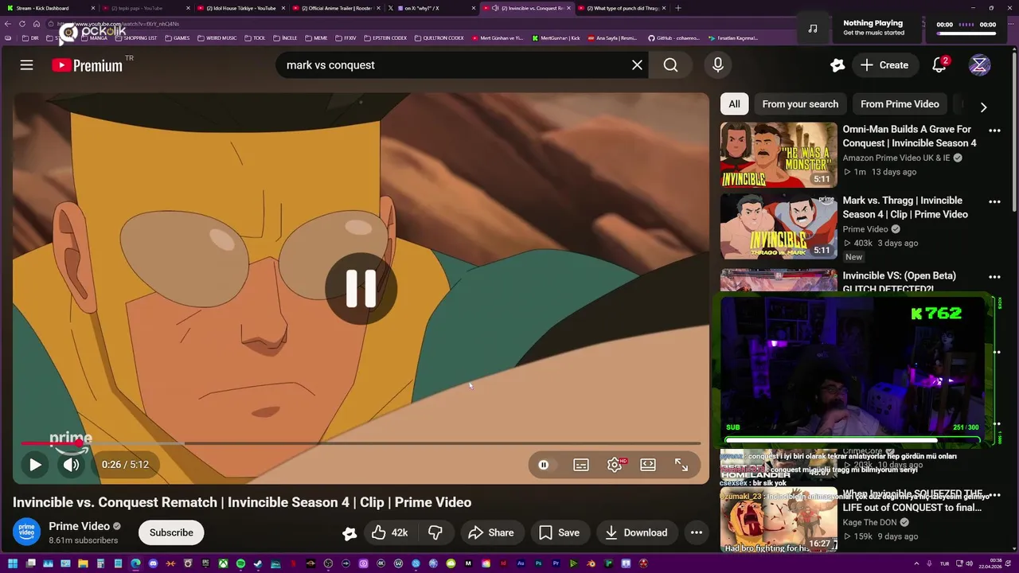Open options for the Mark vs. Thragg video
Viewport: 1019px width, 573px height.
tap(994, 201)
